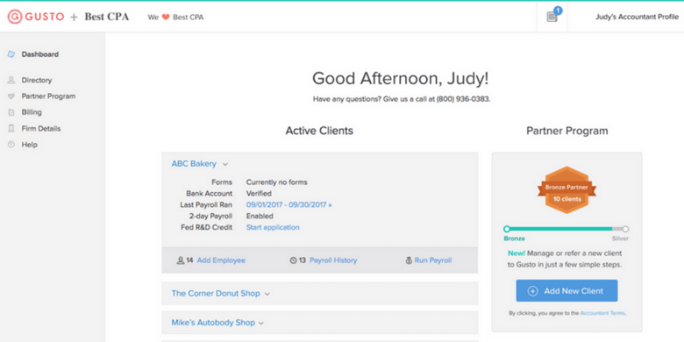Image resolution: width=684 pixels, height=342 pixels.
Task: Click the Add Employee link
Action: click(x=221, y=260)
